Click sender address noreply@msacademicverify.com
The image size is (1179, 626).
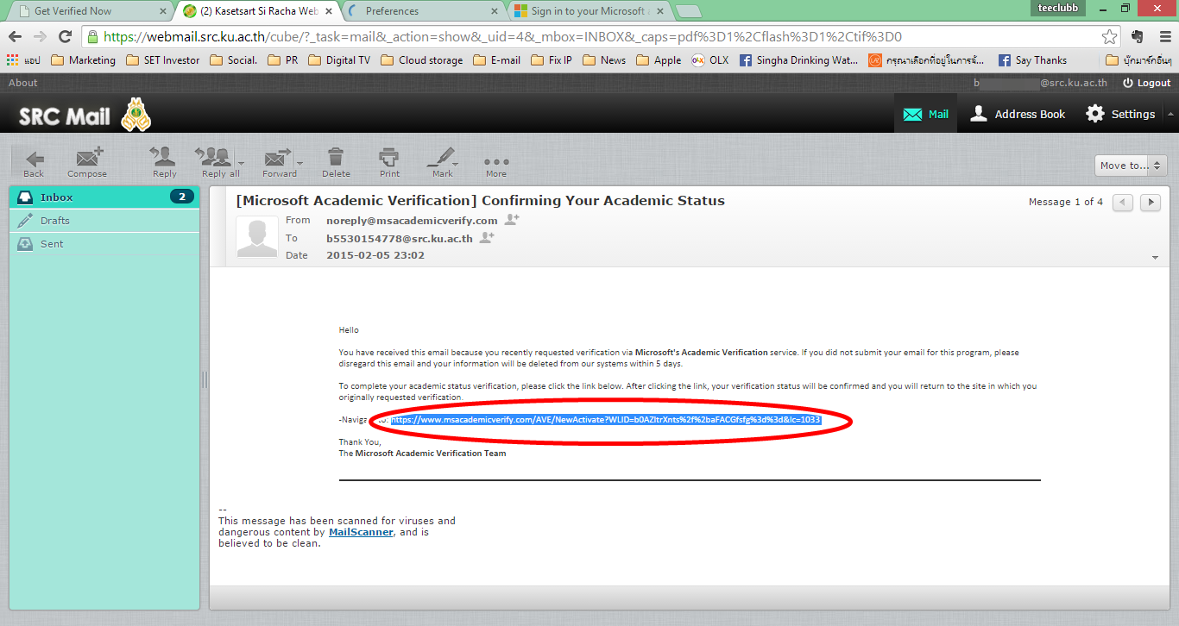412,221
